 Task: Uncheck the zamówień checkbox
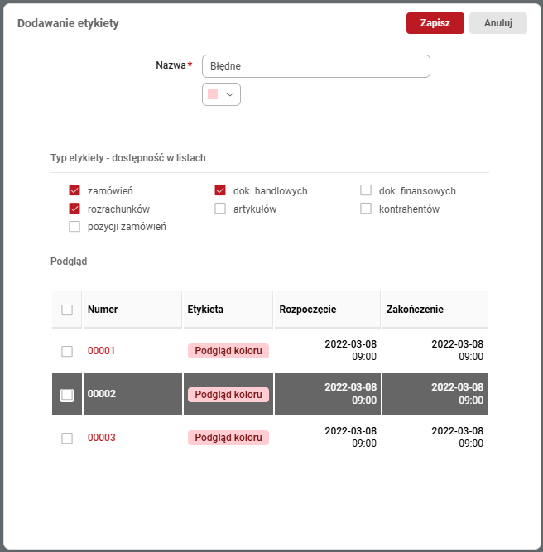click(74, 191)
